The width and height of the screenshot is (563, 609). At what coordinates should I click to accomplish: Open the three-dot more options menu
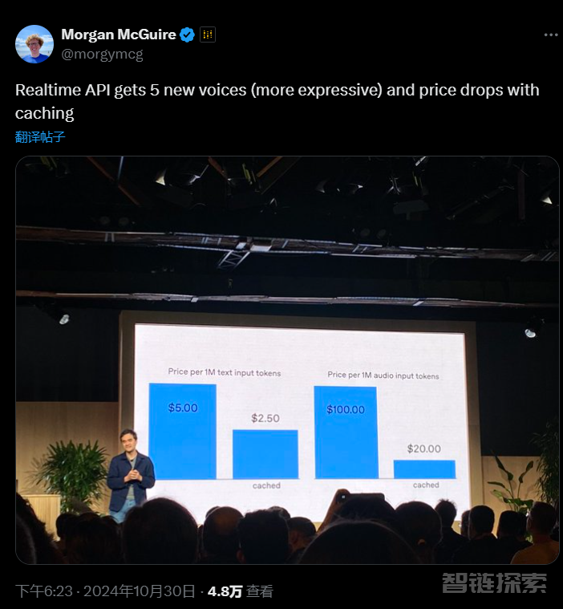550,35
